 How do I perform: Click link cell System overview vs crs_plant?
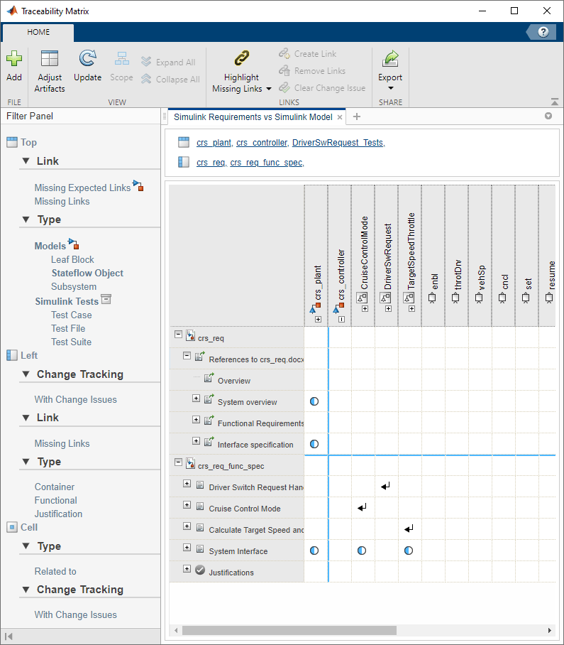[314, 401]
